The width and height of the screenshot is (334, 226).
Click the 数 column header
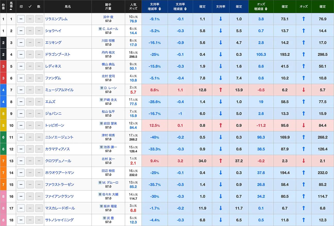(x=39, y=6)
